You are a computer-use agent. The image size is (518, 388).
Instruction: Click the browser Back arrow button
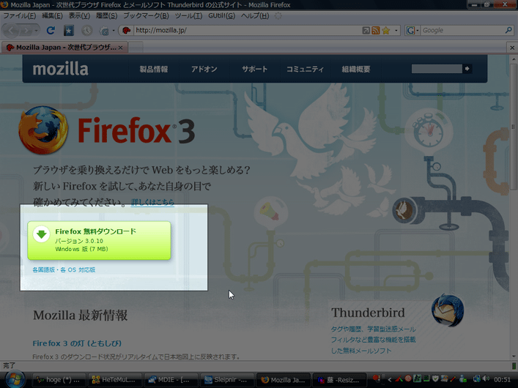(x=11, y=30)
